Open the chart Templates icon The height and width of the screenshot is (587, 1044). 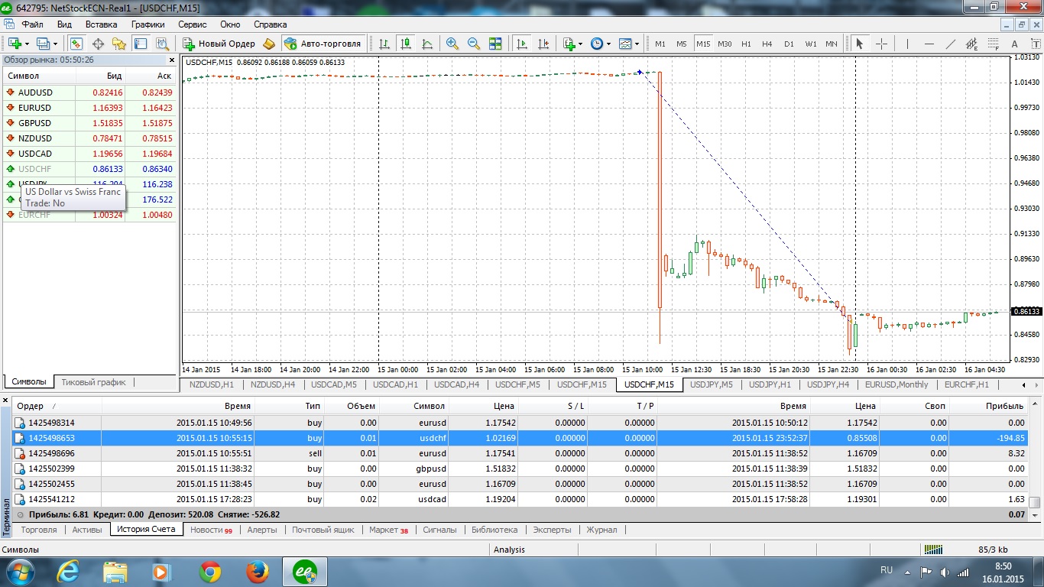coord(625,44)
